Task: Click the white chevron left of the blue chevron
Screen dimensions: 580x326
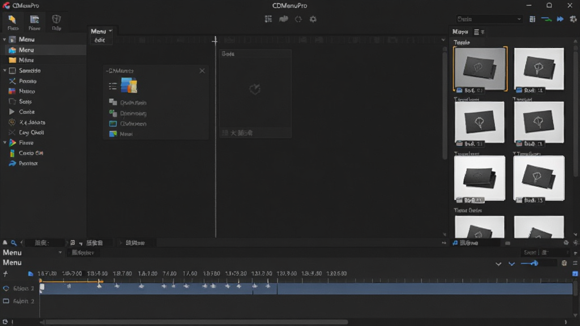Action: (498, 264)
